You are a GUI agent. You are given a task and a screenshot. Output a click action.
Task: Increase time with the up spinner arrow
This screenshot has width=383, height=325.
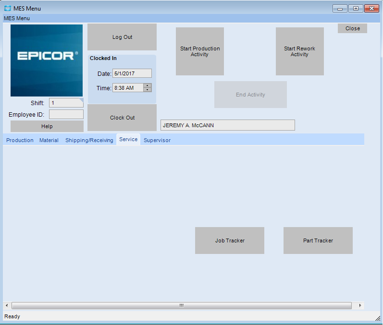pos(147,85)
